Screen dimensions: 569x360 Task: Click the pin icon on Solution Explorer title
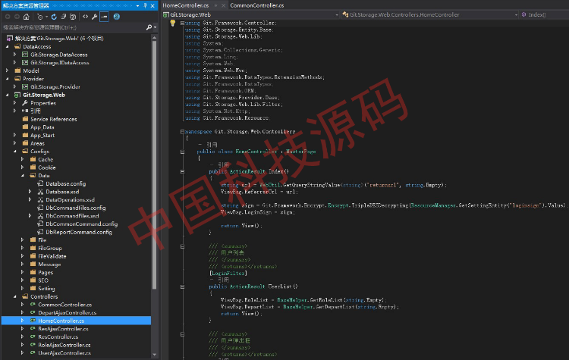[146, 5]
